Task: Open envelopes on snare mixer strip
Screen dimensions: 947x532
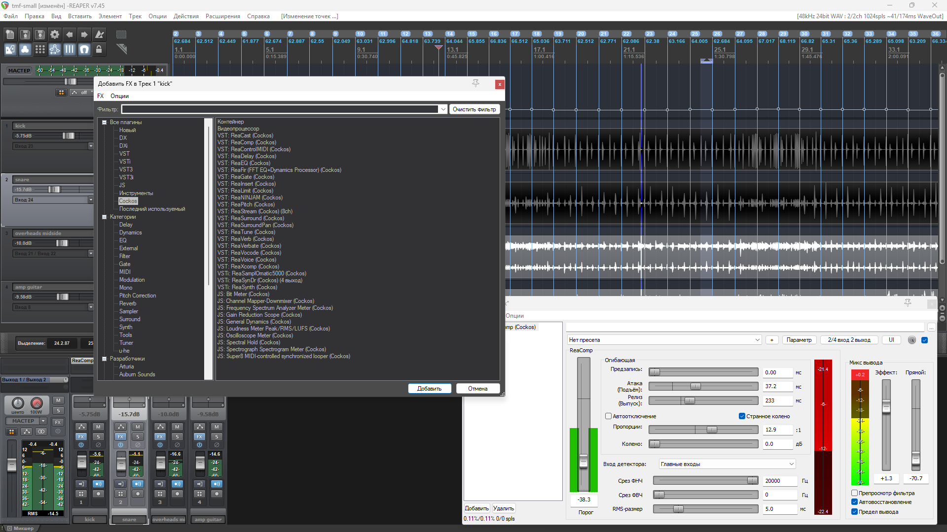Action: [121, 427]
